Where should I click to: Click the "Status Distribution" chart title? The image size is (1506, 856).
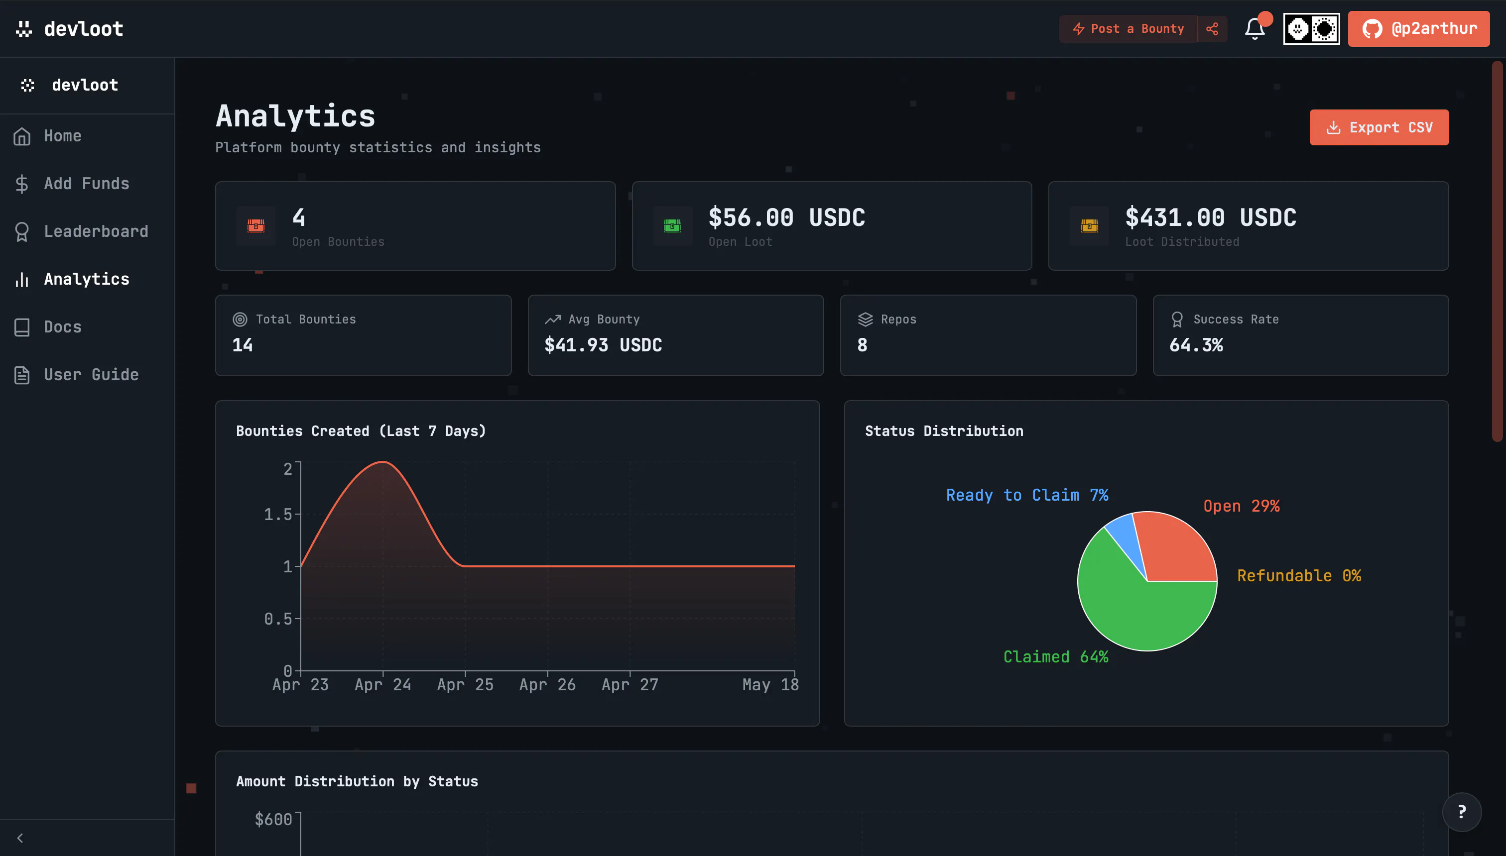[x=944, y=431]
